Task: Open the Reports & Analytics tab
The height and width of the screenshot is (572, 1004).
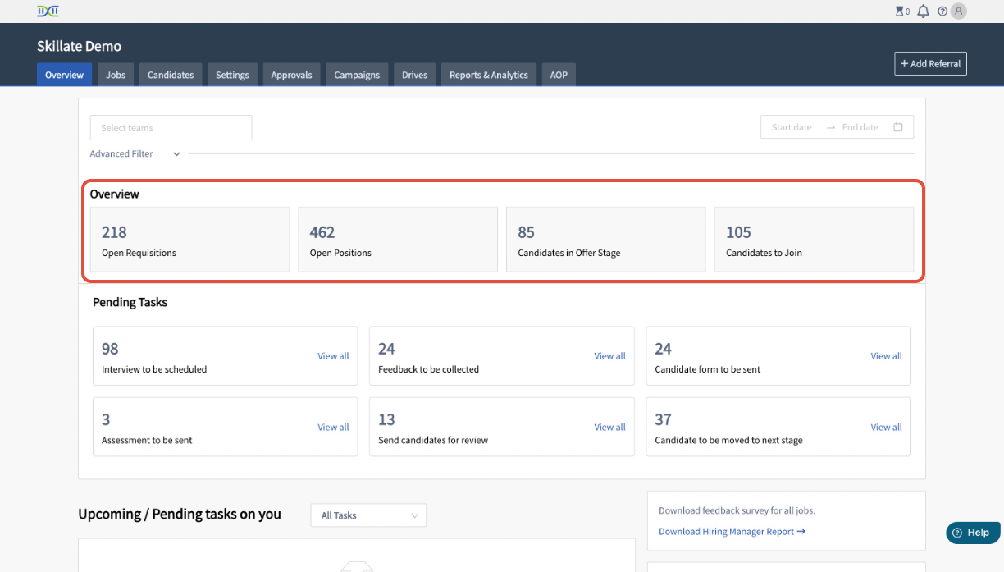Action: 489,75
